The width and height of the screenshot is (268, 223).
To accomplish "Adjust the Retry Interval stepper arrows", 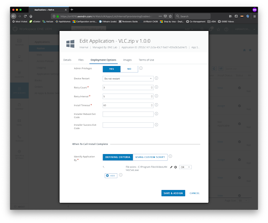I will point(152,96).
